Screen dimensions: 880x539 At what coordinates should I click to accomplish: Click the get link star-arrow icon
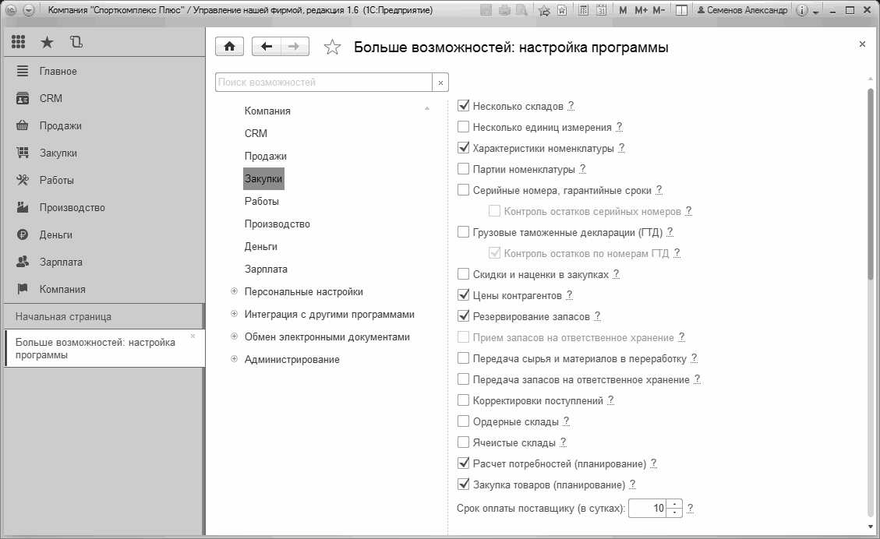[x=544, y=10]
